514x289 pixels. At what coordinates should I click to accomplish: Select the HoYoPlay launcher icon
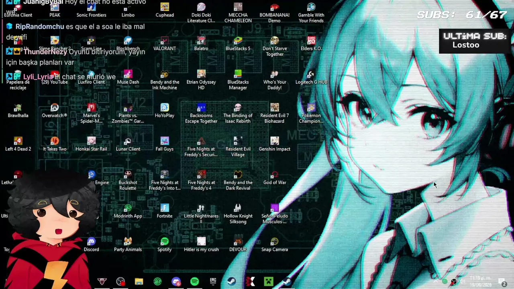point(165,110)
